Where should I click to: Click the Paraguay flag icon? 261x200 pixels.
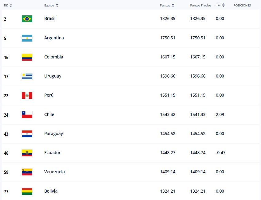tap(27, 134)
